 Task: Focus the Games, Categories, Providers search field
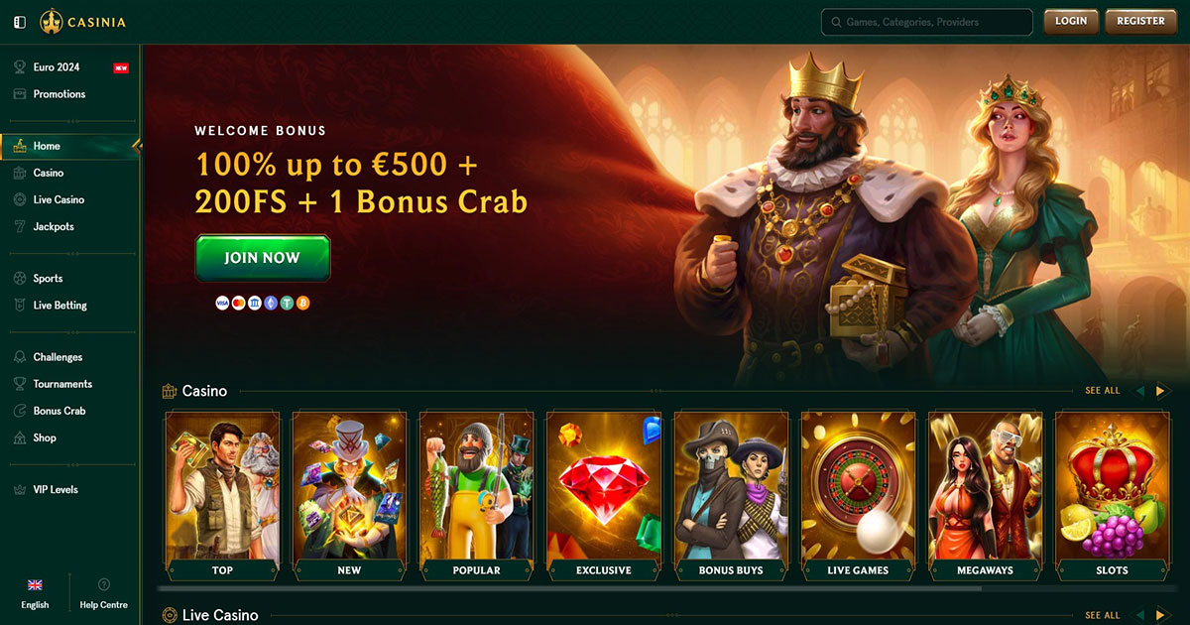tap(927, 22)
